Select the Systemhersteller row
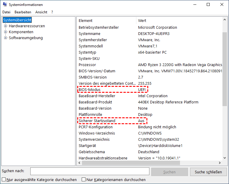This screenshot has height=184, width=229. click(x=150, y=40)
